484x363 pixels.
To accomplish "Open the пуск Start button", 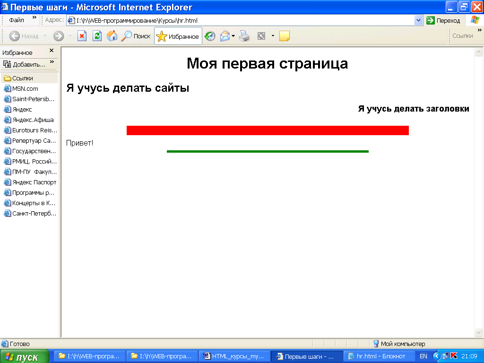I will click(24, 356).
